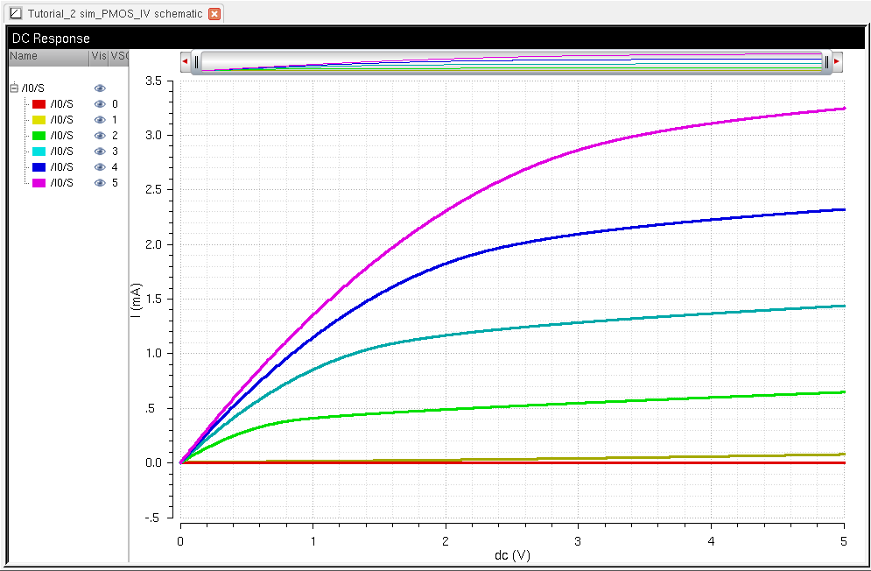The image size is (871, 571).
Task: Toggle eye icon for blue trace 4
Action: (x=100, y=167)
